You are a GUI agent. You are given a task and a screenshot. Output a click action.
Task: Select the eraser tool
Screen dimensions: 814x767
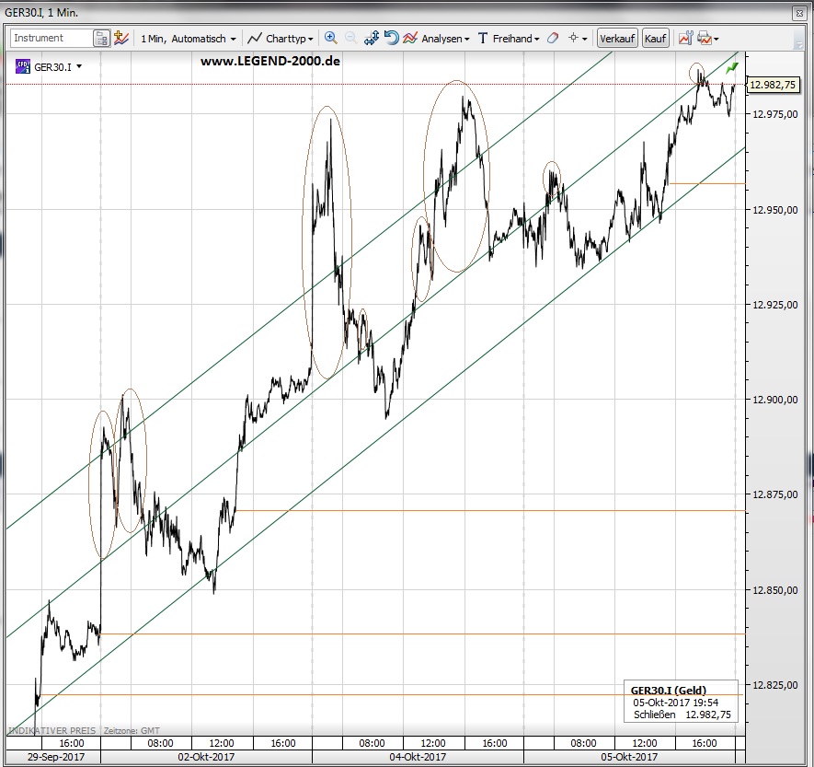pyautogui.click(x=553, y=39)
